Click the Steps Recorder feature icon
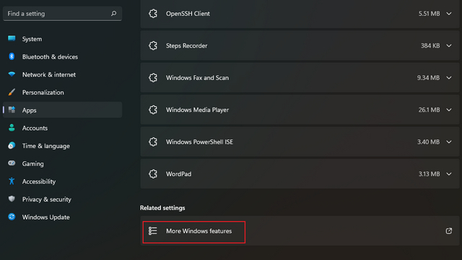 [x=153, y=45]
